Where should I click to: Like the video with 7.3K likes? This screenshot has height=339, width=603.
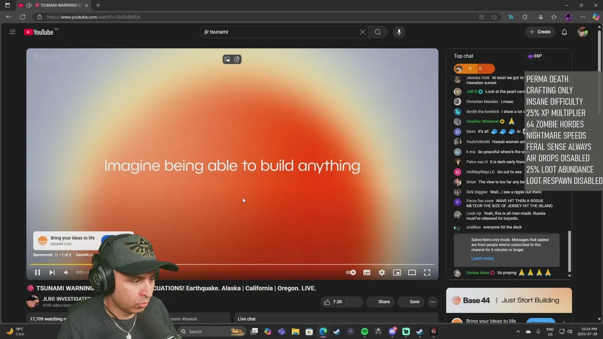(x=333, y=302)
